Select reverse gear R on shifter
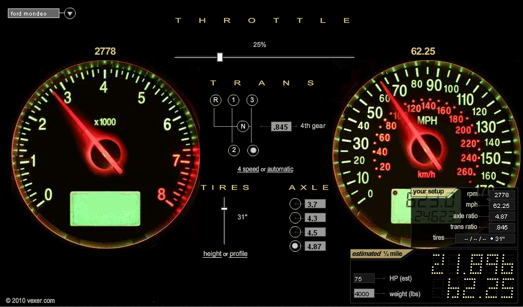Viewport: 523px width, 307px height. [x=215, y=100]
